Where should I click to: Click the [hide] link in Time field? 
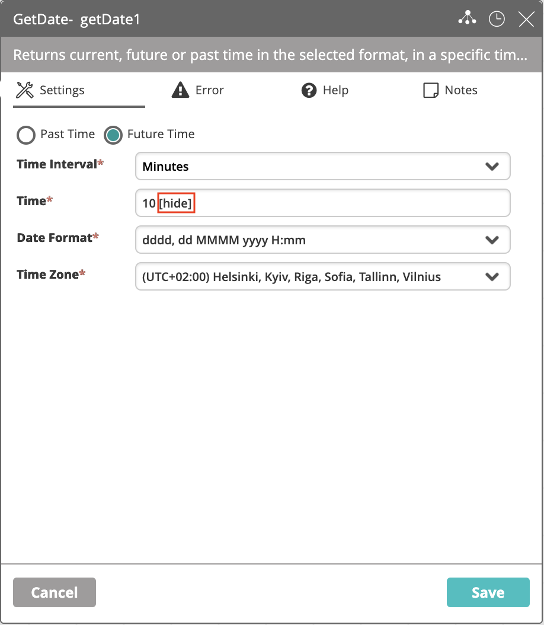pos(176,203)
